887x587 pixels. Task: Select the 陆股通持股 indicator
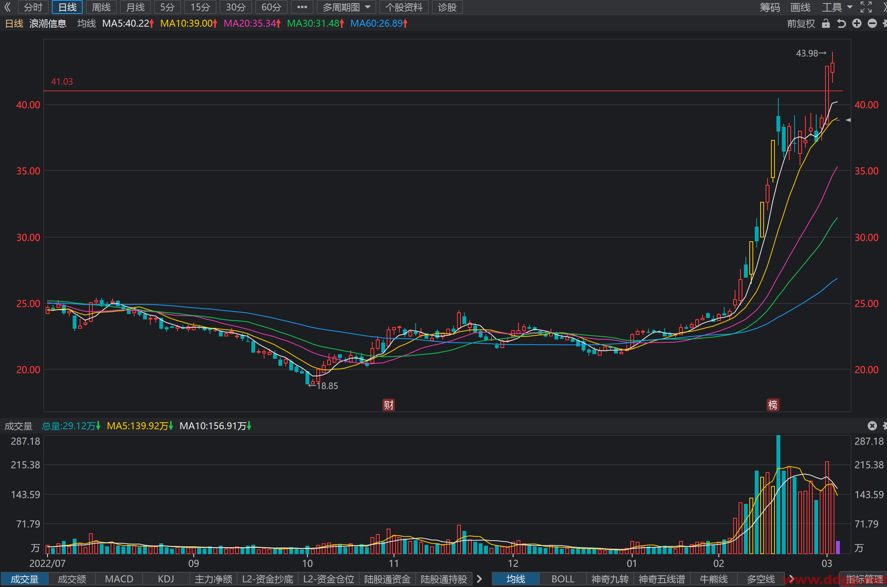coord(444,579)
